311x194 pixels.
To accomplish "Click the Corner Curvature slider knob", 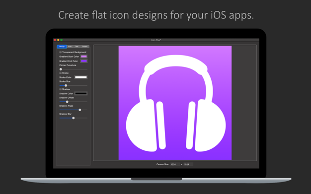I will (x=61, y=69).
